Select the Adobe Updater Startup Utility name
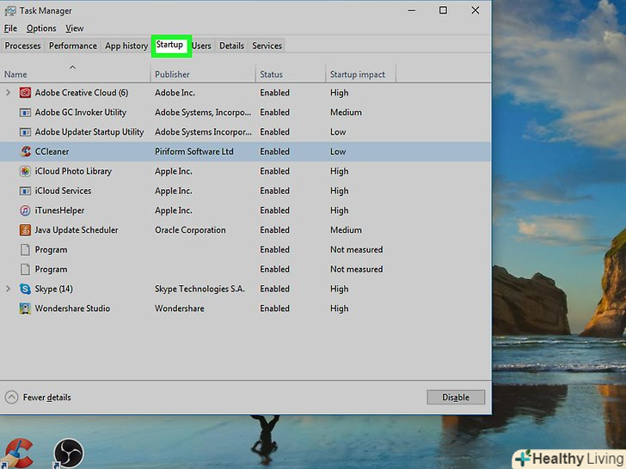The height and width of the screenshot is (469, 626). (89, 132)
